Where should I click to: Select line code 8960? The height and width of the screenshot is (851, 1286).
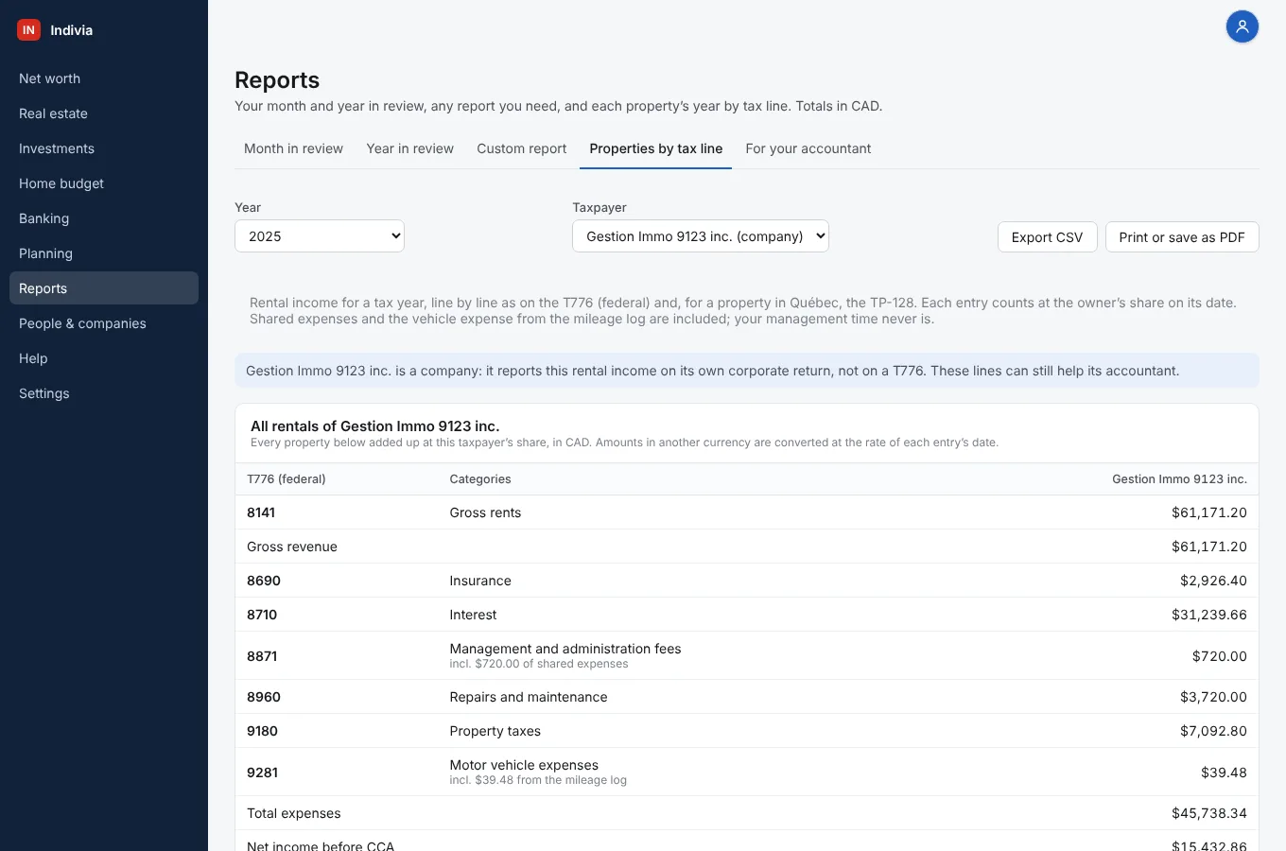pos(264,697)
